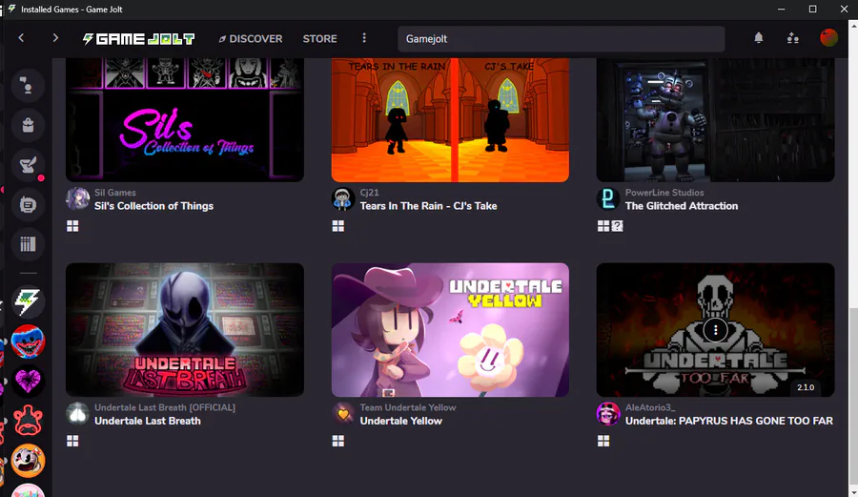Go forward with the right arrow

55,38
